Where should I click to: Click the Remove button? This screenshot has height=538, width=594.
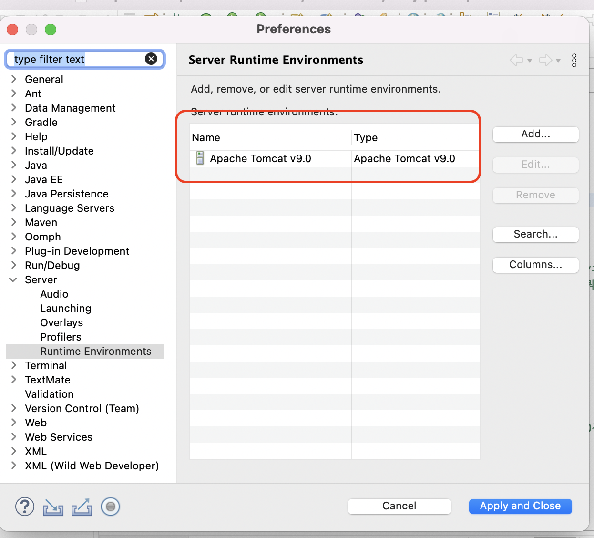pyautogui.click(x=536, y=195)
